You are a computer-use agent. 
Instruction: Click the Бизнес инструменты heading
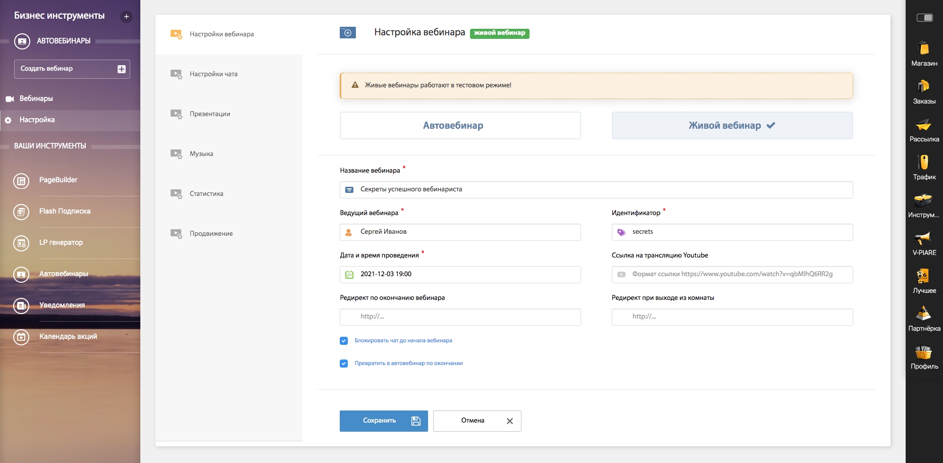click(x=59, y=16)
